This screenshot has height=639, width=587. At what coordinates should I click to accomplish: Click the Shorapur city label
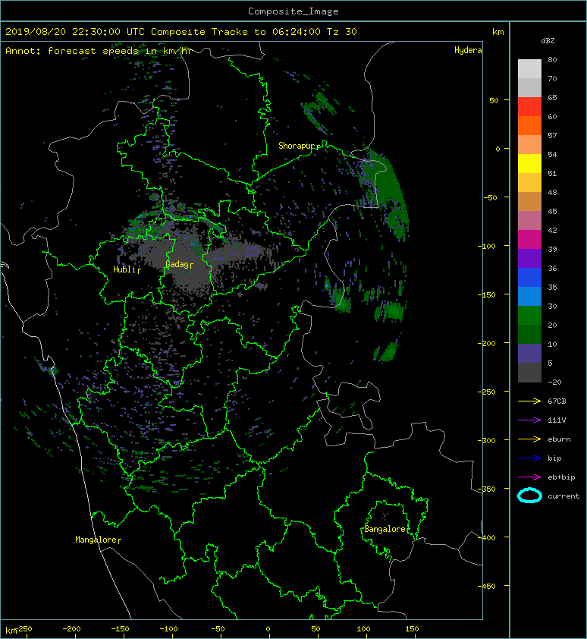pyautogui.click(x=299, y=146)
